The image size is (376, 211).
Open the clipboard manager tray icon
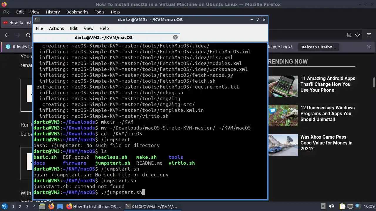(x=343, y=206)
